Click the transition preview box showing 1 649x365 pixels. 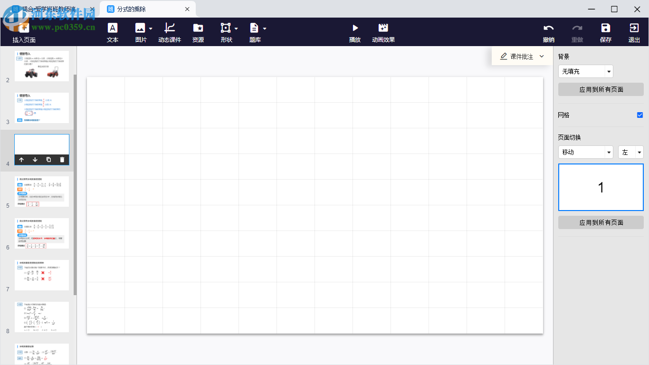click(x=601, y=187)
